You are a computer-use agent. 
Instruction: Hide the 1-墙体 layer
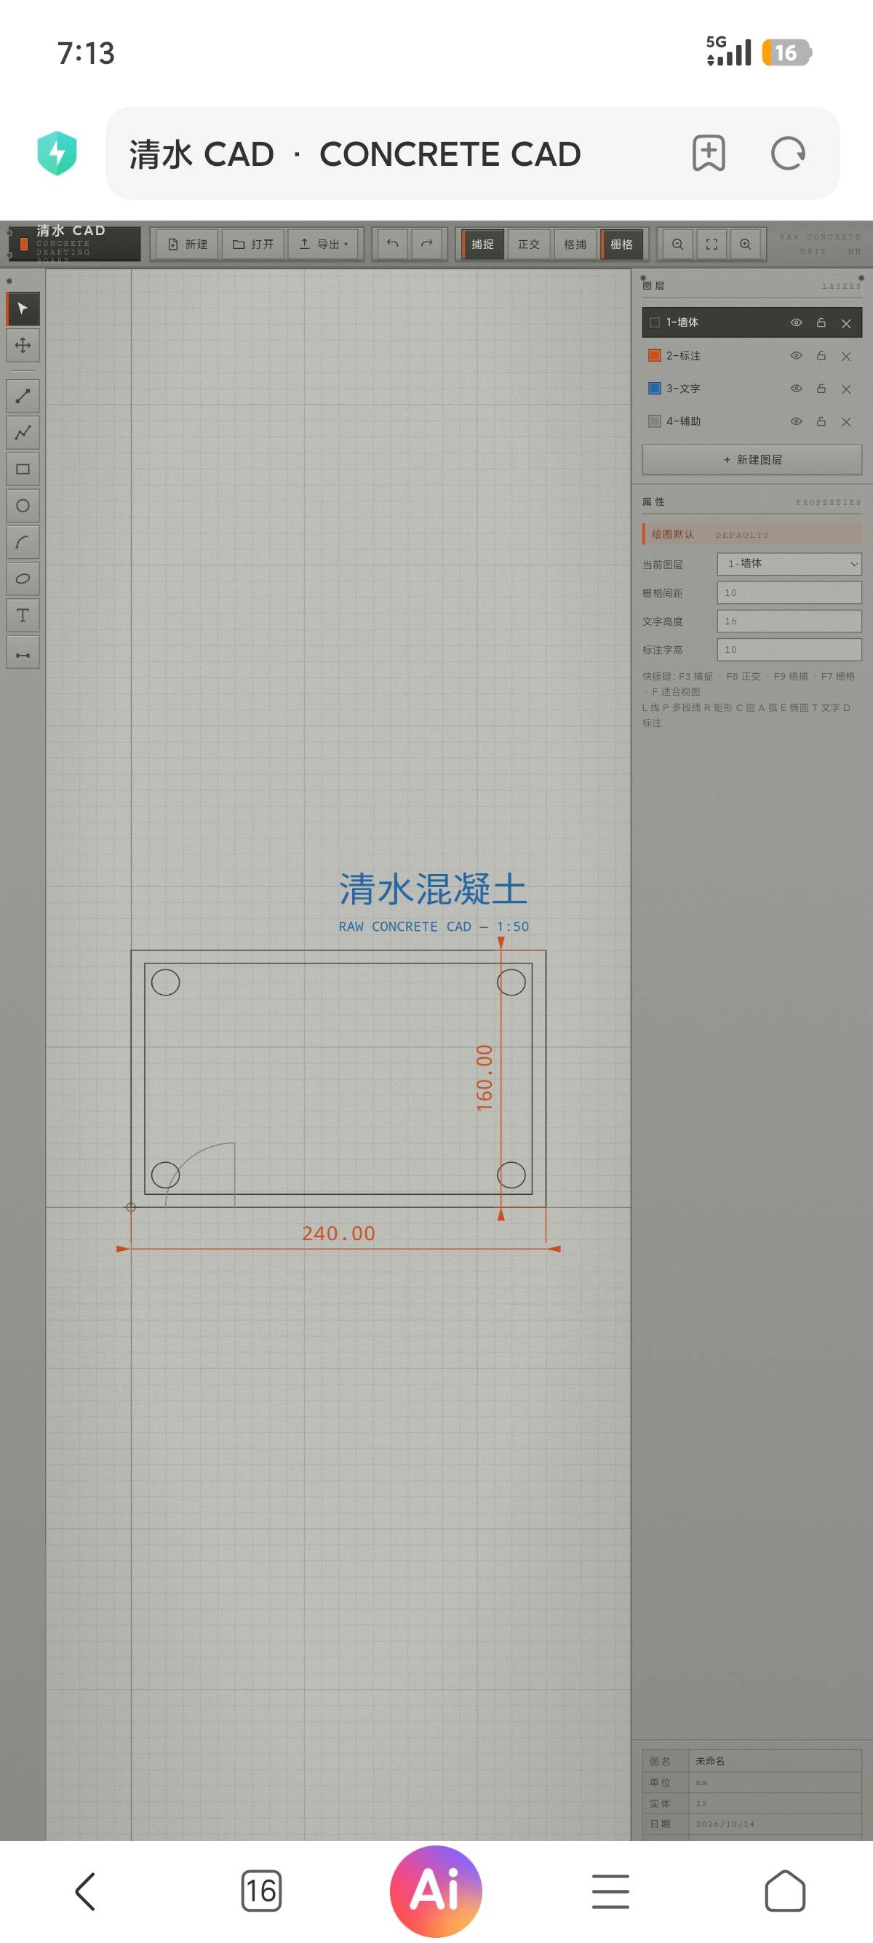(796, 323)
